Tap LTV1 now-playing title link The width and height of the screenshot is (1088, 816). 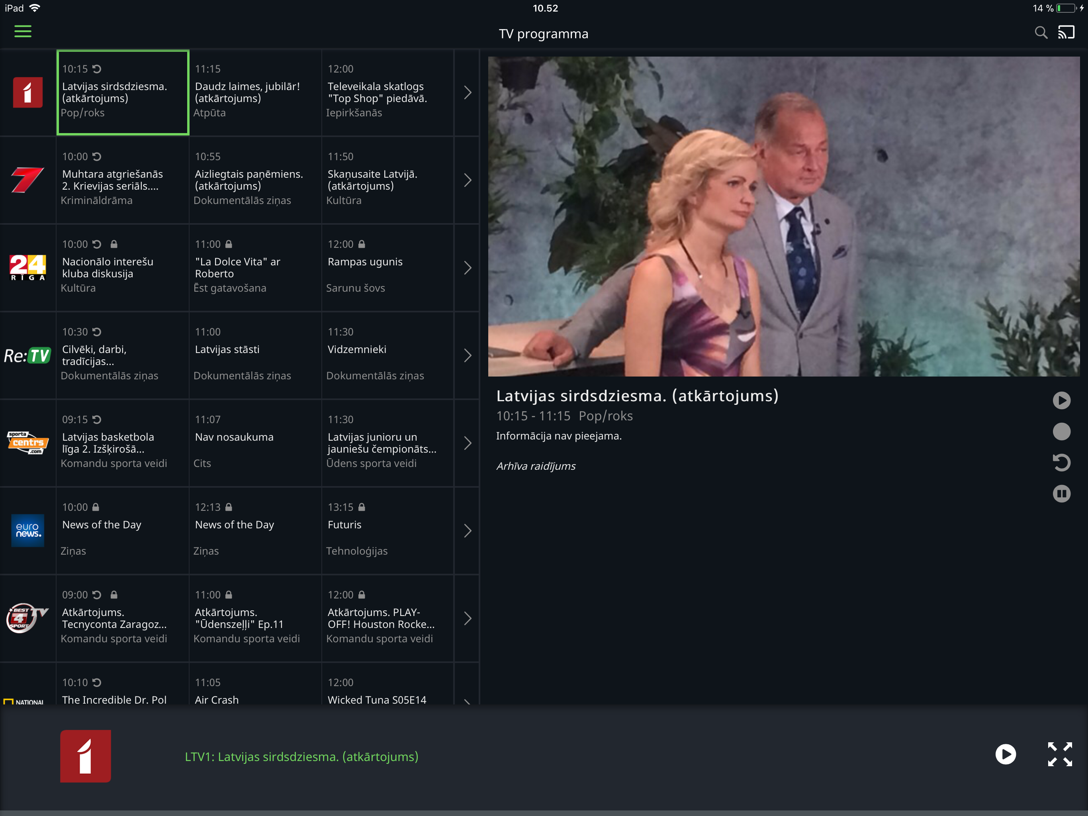301,757
